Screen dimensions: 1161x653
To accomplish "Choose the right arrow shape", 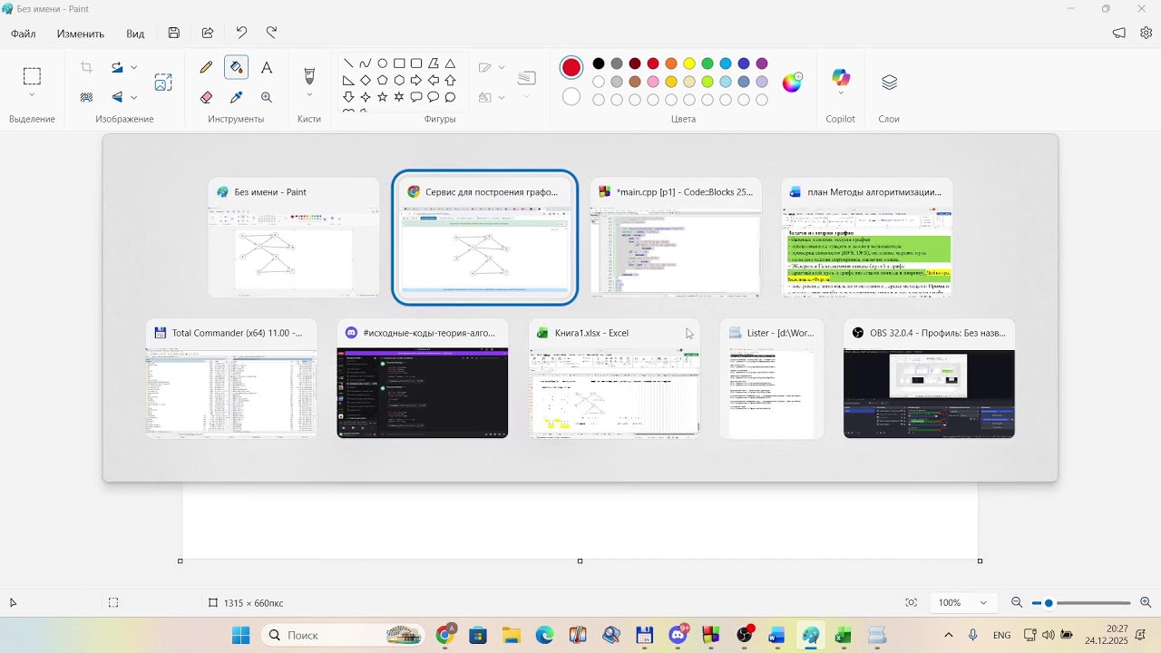I will point(416,80).
